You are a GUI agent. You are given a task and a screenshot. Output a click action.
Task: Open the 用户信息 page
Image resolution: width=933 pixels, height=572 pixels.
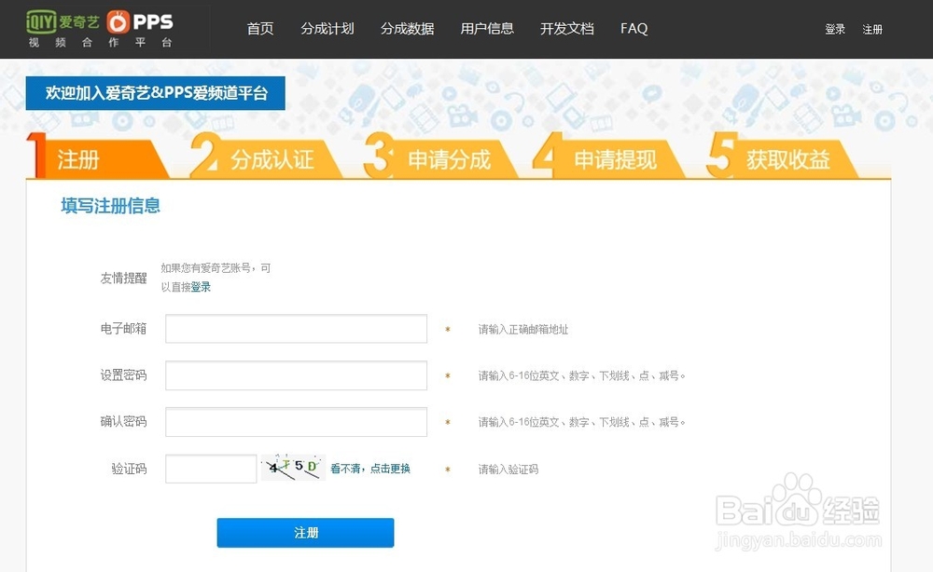click(486, 29)
